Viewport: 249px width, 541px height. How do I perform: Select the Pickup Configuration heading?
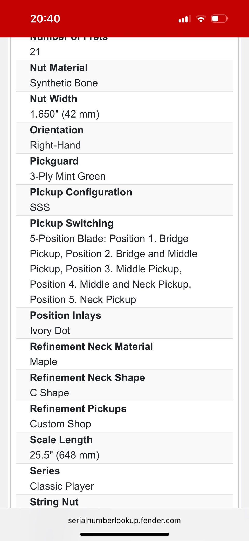[x=81, y=192]
